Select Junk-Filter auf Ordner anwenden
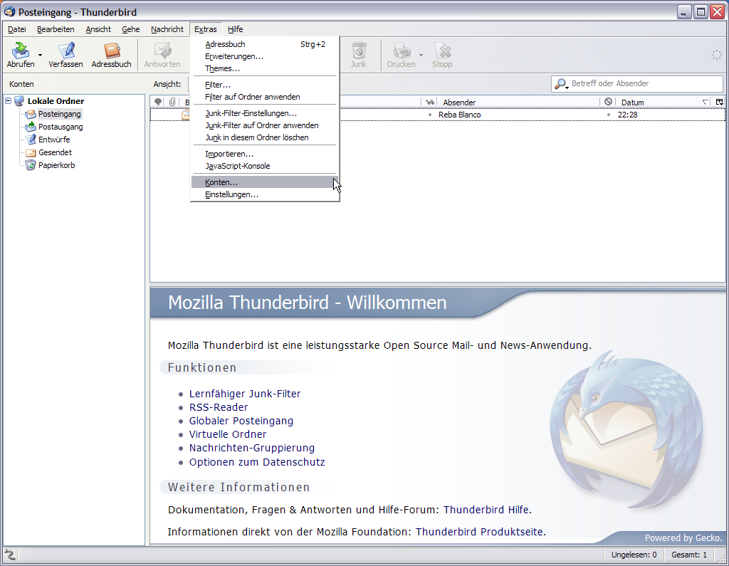729x566 pixels. pos(265,125)
